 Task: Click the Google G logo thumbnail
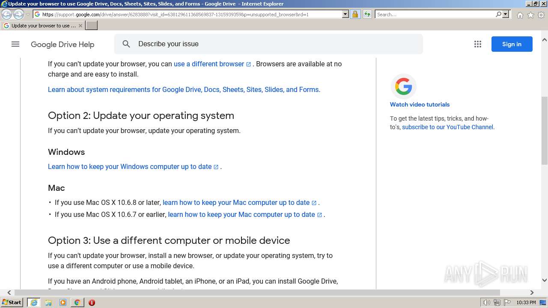[403, 86]
